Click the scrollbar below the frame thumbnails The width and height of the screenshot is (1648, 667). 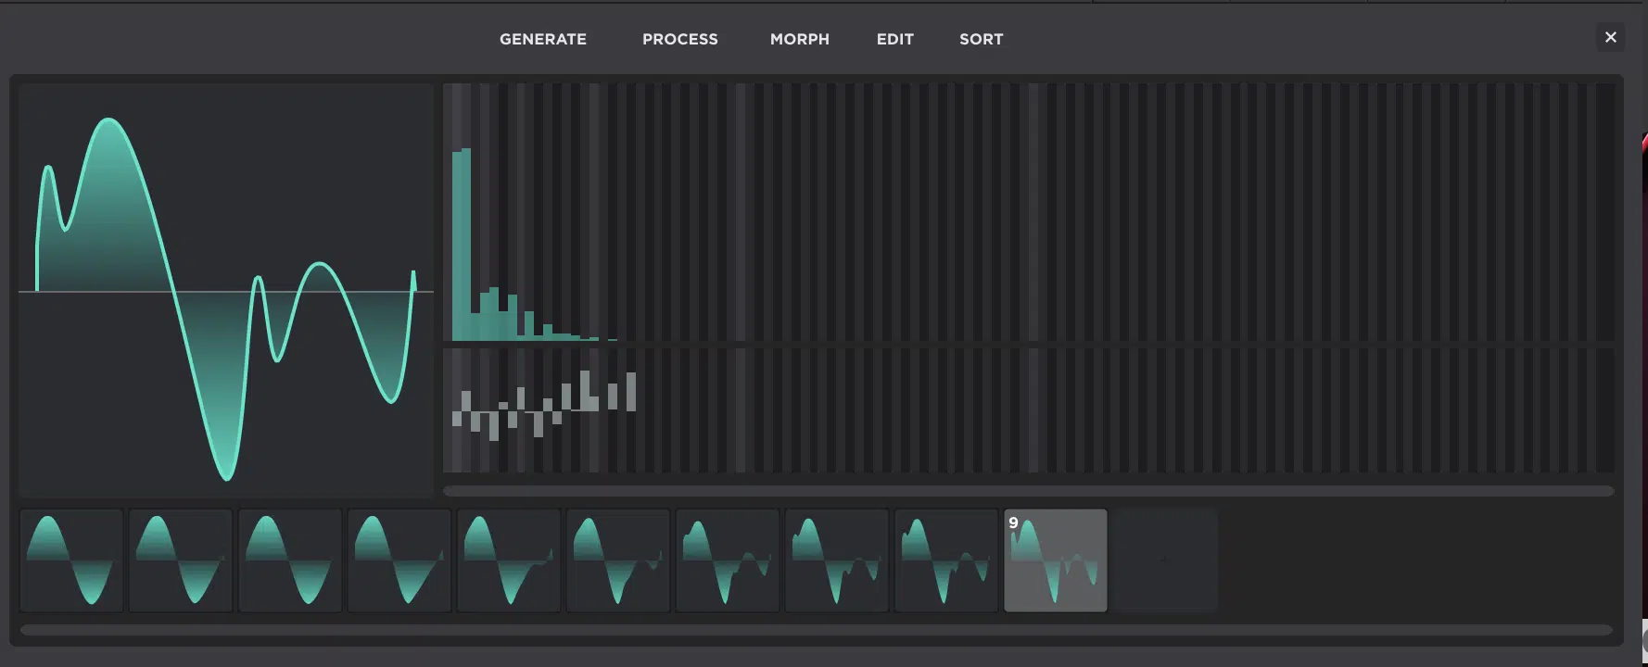[816, 630]
